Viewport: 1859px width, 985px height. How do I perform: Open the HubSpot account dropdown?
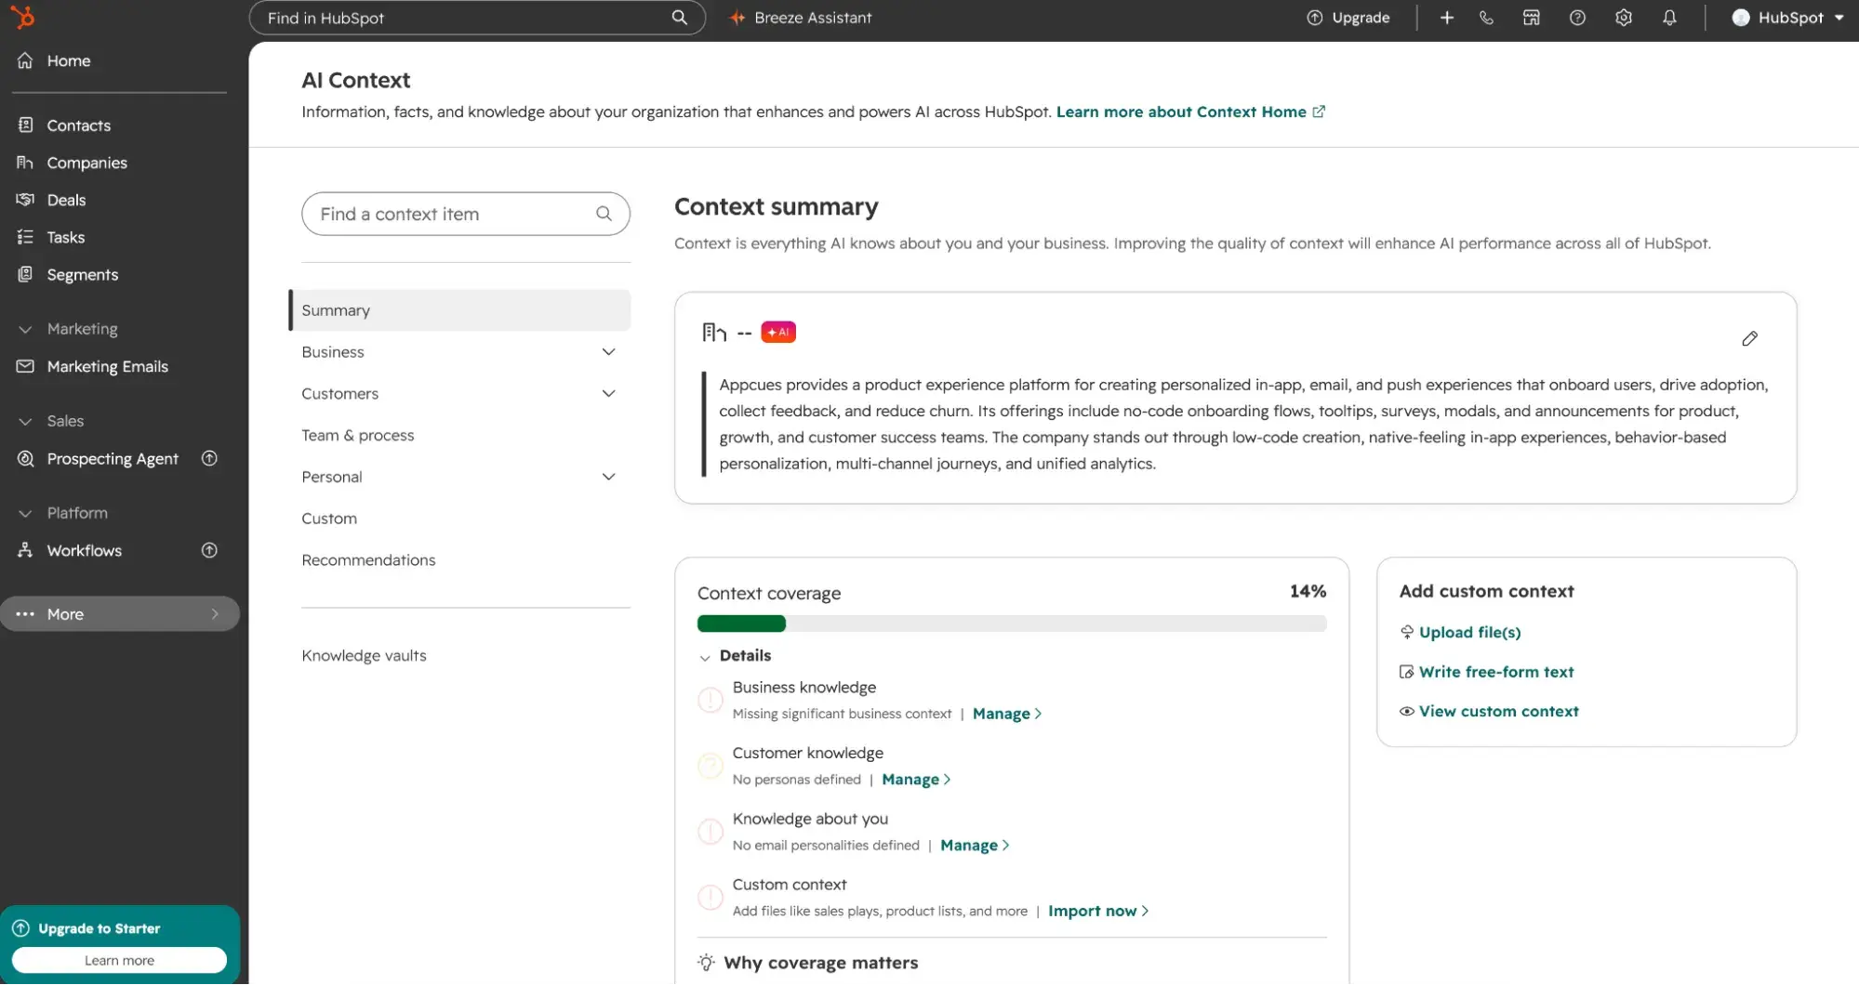coord(1786,18)
